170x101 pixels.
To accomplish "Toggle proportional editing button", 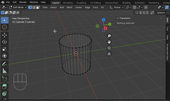I will [146, 7].
